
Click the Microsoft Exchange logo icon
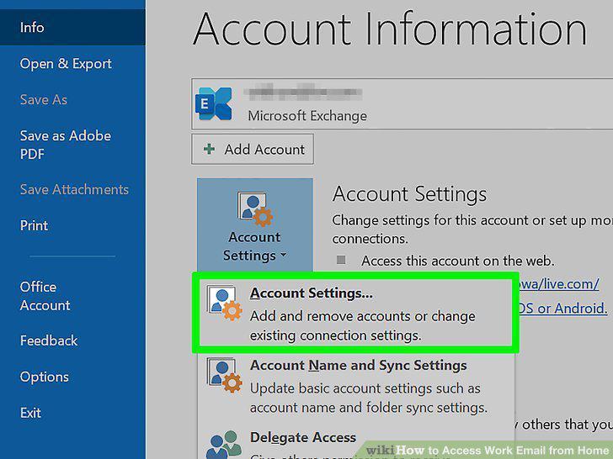214,104
